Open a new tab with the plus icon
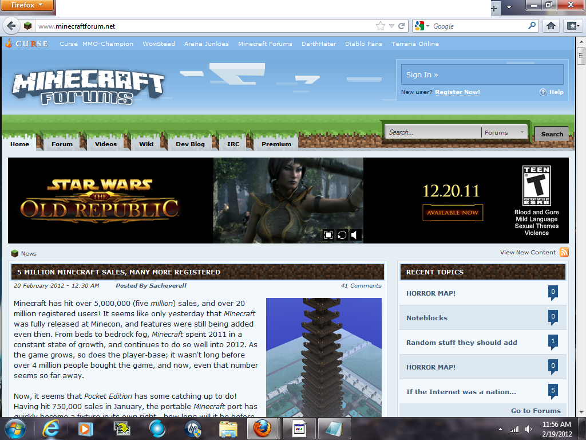The width and height of the screenshot is (586, 440). 494,8
